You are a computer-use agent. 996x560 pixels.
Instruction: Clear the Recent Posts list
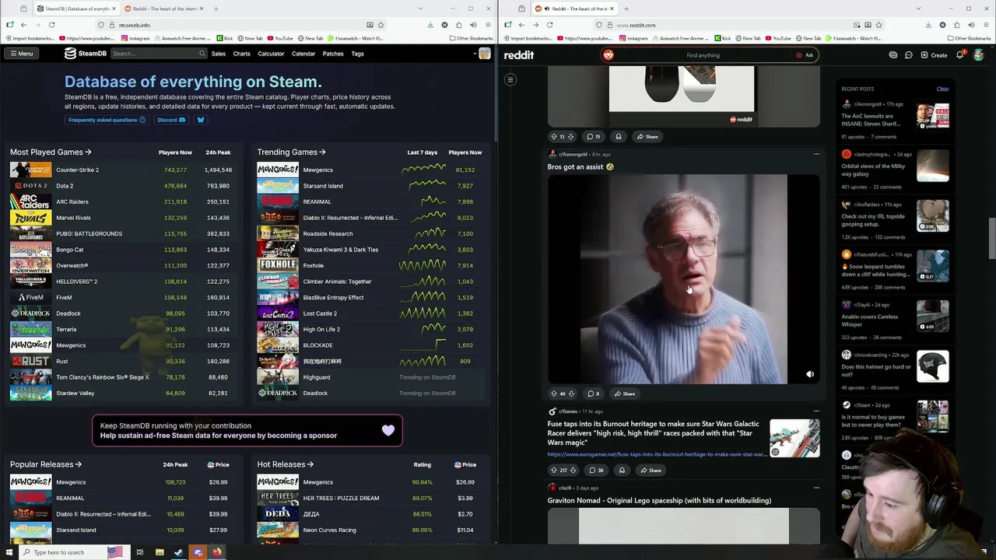pos(942,89)
